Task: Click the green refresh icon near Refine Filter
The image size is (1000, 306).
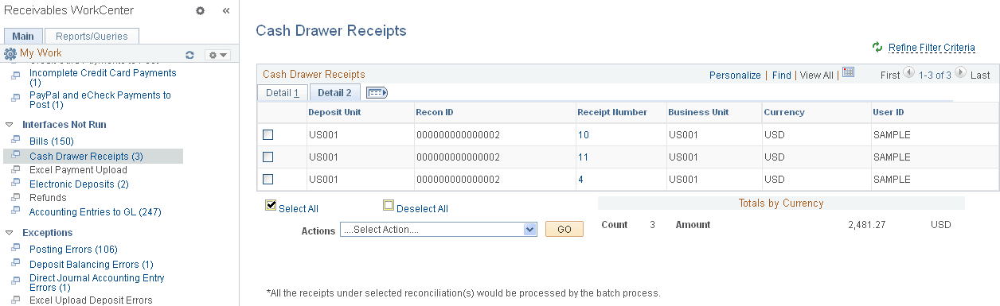Action: pos(877,48)
